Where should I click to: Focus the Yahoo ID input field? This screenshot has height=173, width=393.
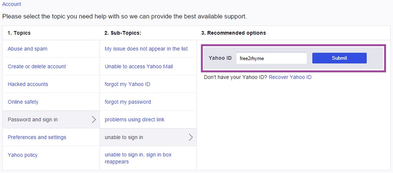271,58
